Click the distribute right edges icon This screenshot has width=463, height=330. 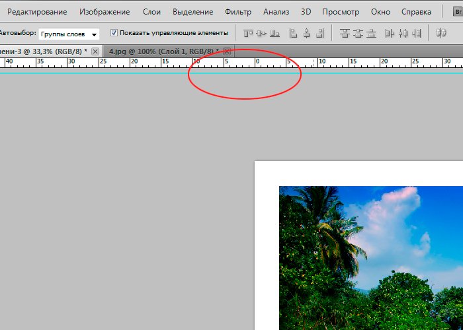[x=417, y=33]
